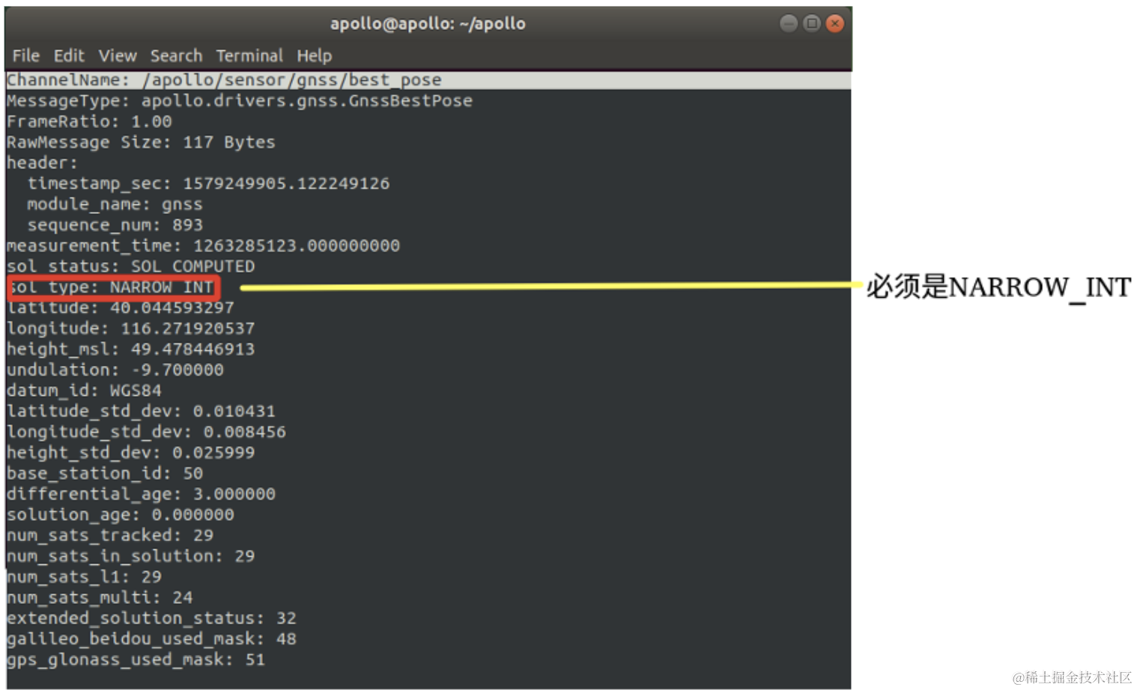Screen dimensions: 1137x690
Task: Click the sol_status: SOL_COMPUTED line
Action: coord(130,266)
